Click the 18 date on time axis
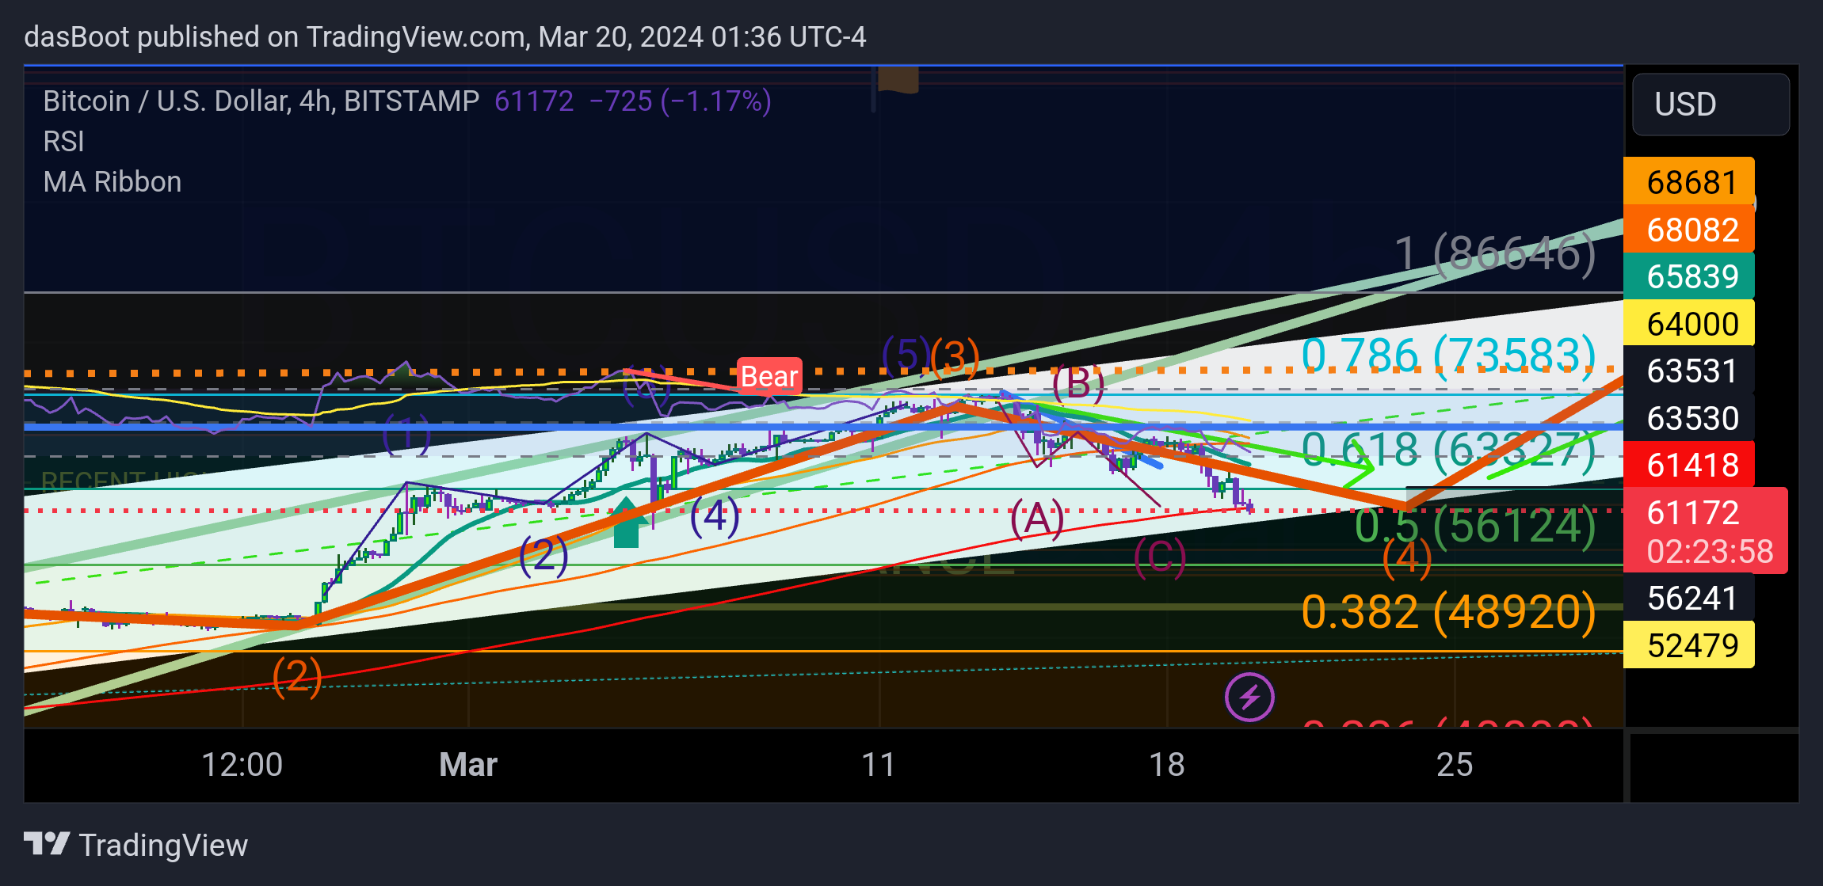The width and height of the screenshot is (1823, 886). point(1167,764)
